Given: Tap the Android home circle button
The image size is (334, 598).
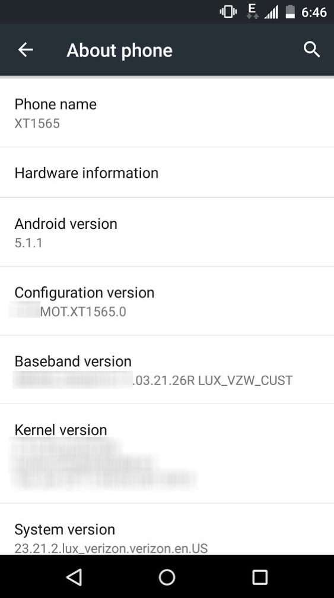Looking at the screenshot, I should [167, 577].
